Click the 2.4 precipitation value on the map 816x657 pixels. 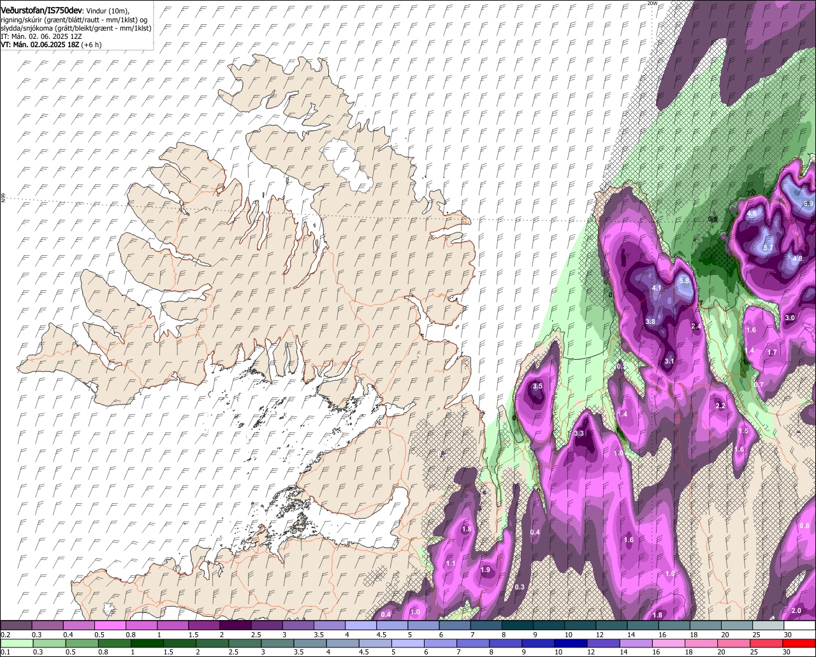click(x=696, y=327)
